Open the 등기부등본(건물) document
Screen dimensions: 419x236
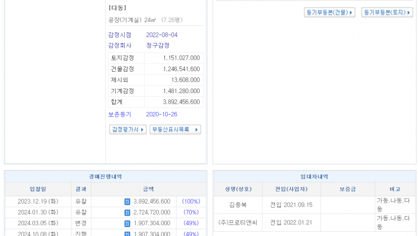point(329,13)
